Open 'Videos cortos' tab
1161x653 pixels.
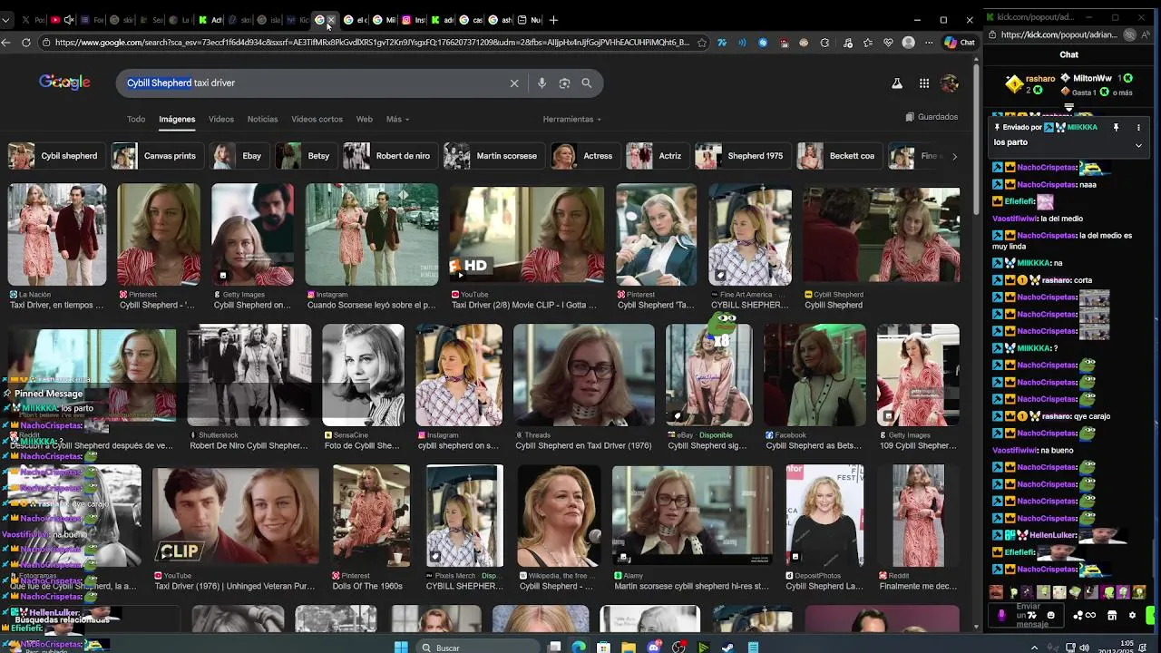317,120
